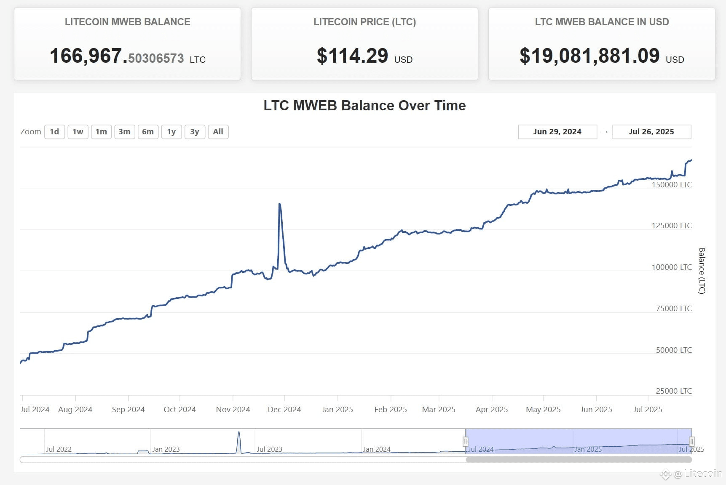Click the Jul 2022 navigator label
Screen dimensions: 726x485
(x=59, y=449)
